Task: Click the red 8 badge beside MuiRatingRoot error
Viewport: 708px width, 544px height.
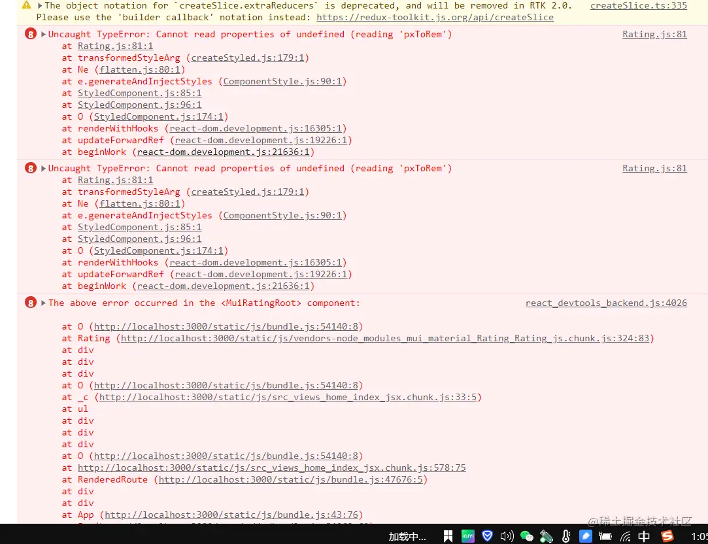Action: click(30, 303)
